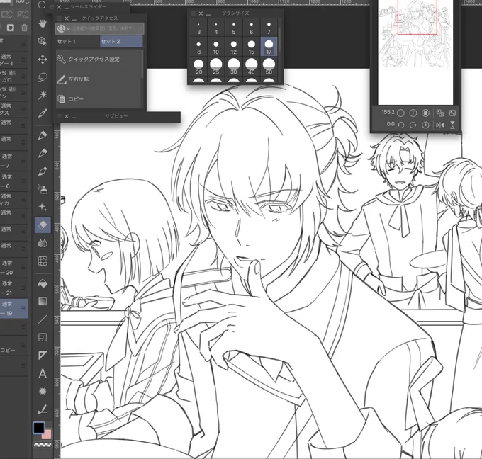This screenshot has width=482, height=459.
Task: Toggle horizontal flip in navigator
Action: tap(440, 125)
